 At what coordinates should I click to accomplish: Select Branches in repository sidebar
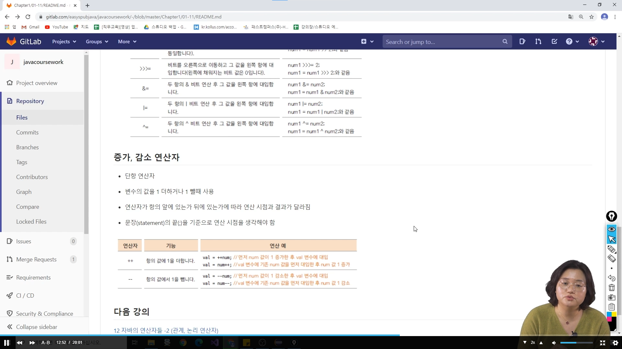(x=28, y=147)
